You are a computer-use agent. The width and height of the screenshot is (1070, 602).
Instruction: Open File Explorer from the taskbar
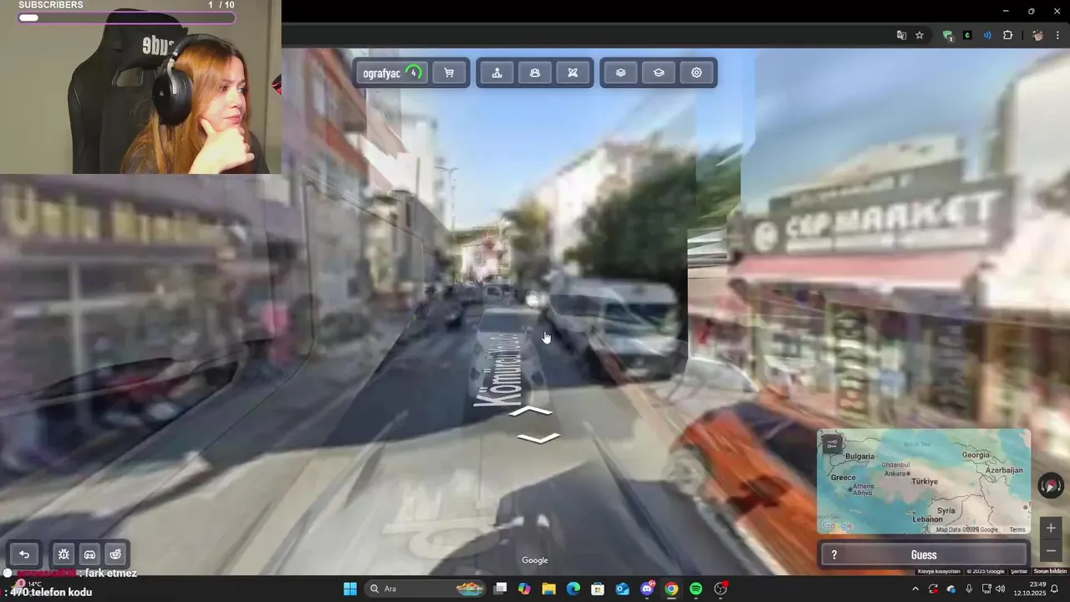(548, 589)
